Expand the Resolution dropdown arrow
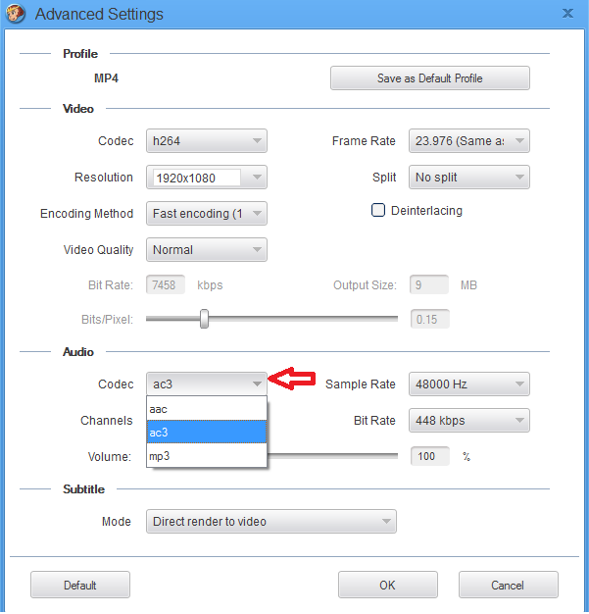 point(257,177)
